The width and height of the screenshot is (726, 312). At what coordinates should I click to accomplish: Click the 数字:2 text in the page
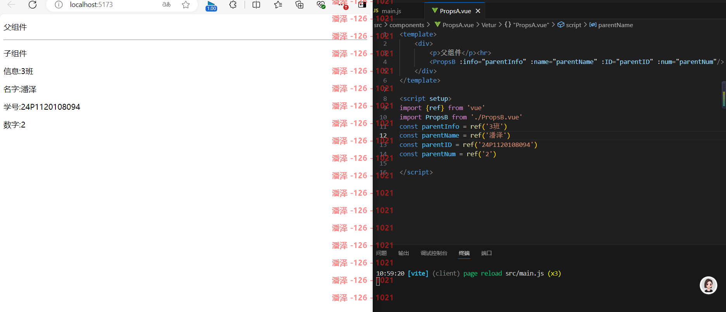coord(14,125)
